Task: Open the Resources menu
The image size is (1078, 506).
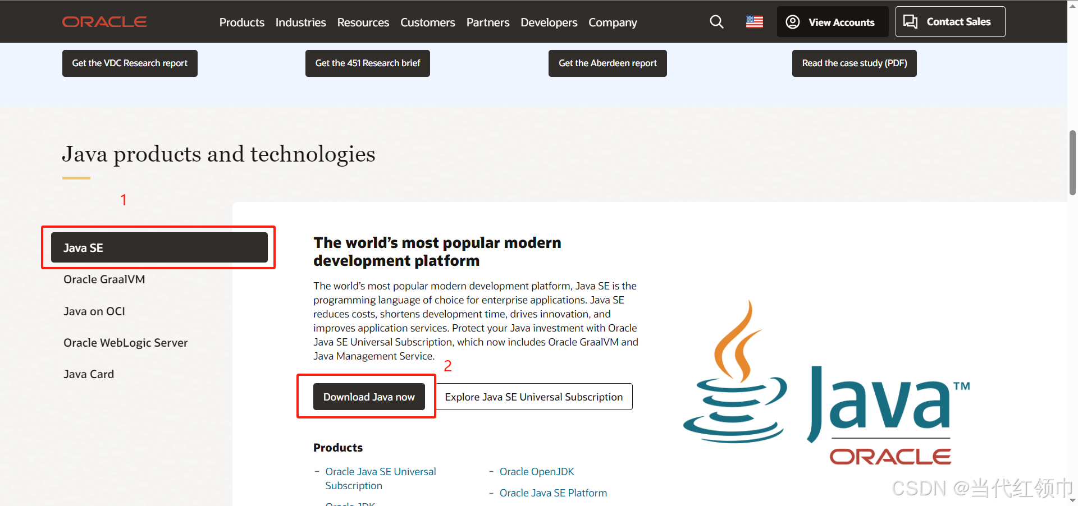Action: [x=363, y=22]
